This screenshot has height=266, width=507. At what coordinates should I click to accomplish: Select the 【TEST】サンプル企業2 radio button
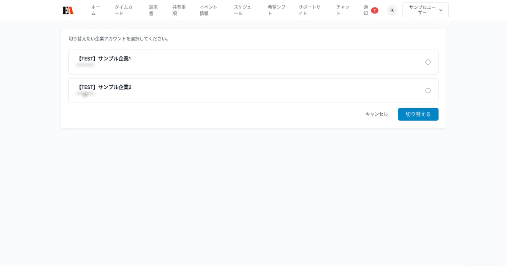tap(428, 90)
